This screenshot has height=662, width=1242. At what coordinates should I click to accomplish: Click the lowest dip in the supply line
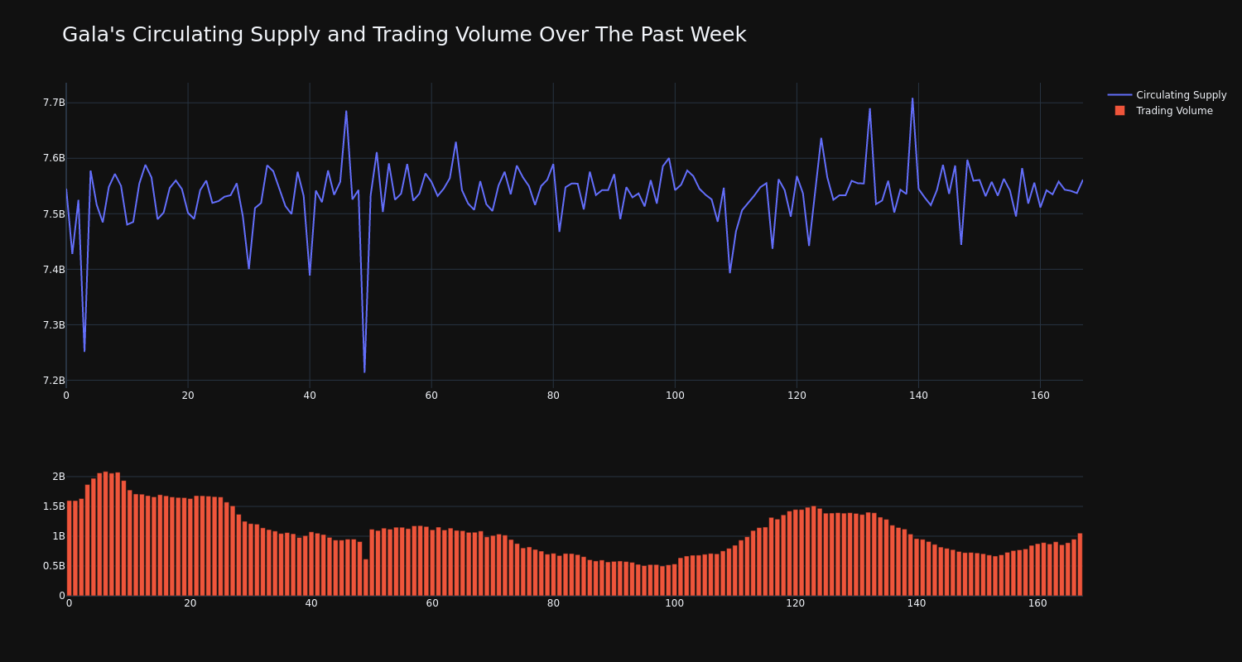(364, 372)
